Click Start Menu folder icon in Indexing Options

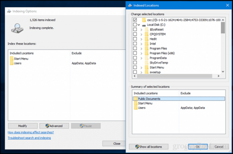click(x=12, y=59)
